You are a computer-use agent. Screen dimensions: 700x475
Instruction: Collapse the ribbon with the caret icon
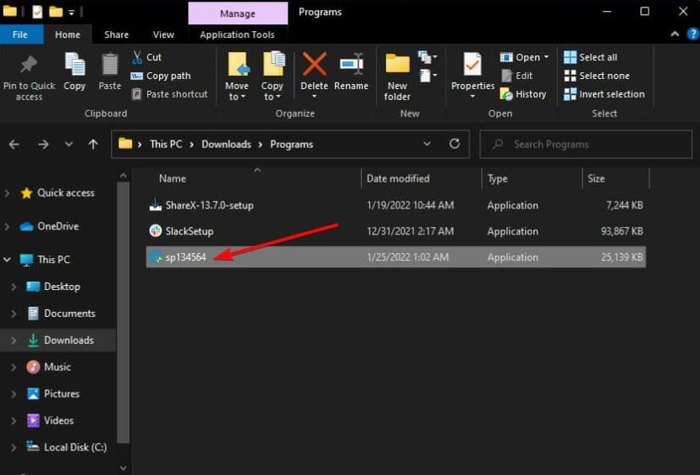point(675,34)
